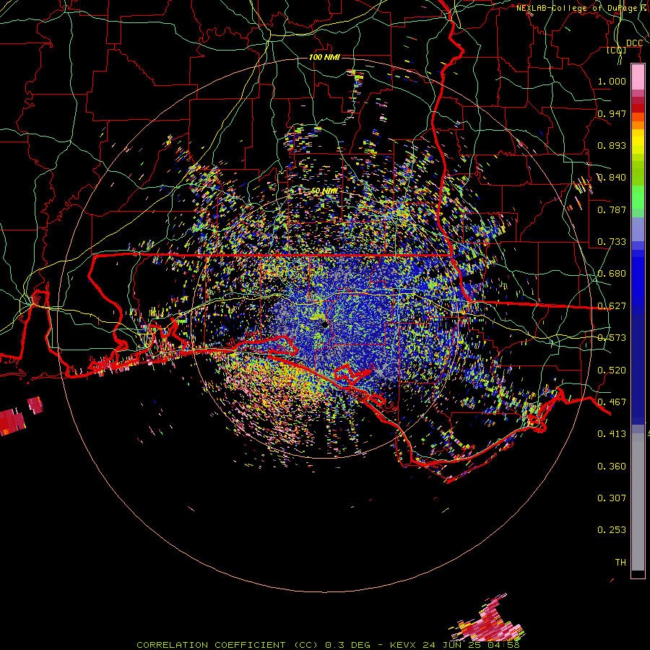Screen dimensions: 650x650
Task: Select the 0.840 legend value
Action: [612, 177]
